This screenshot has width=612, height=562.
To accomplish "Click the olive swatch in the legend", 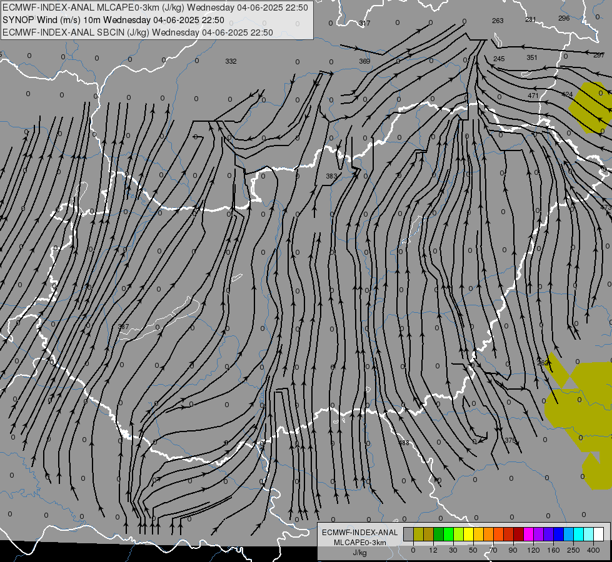I will pos(418,535).
